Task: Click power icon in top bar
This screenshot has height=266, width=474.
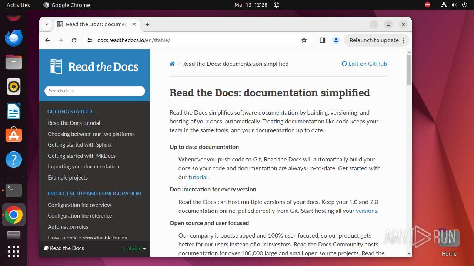Action: tap(465, 5)
